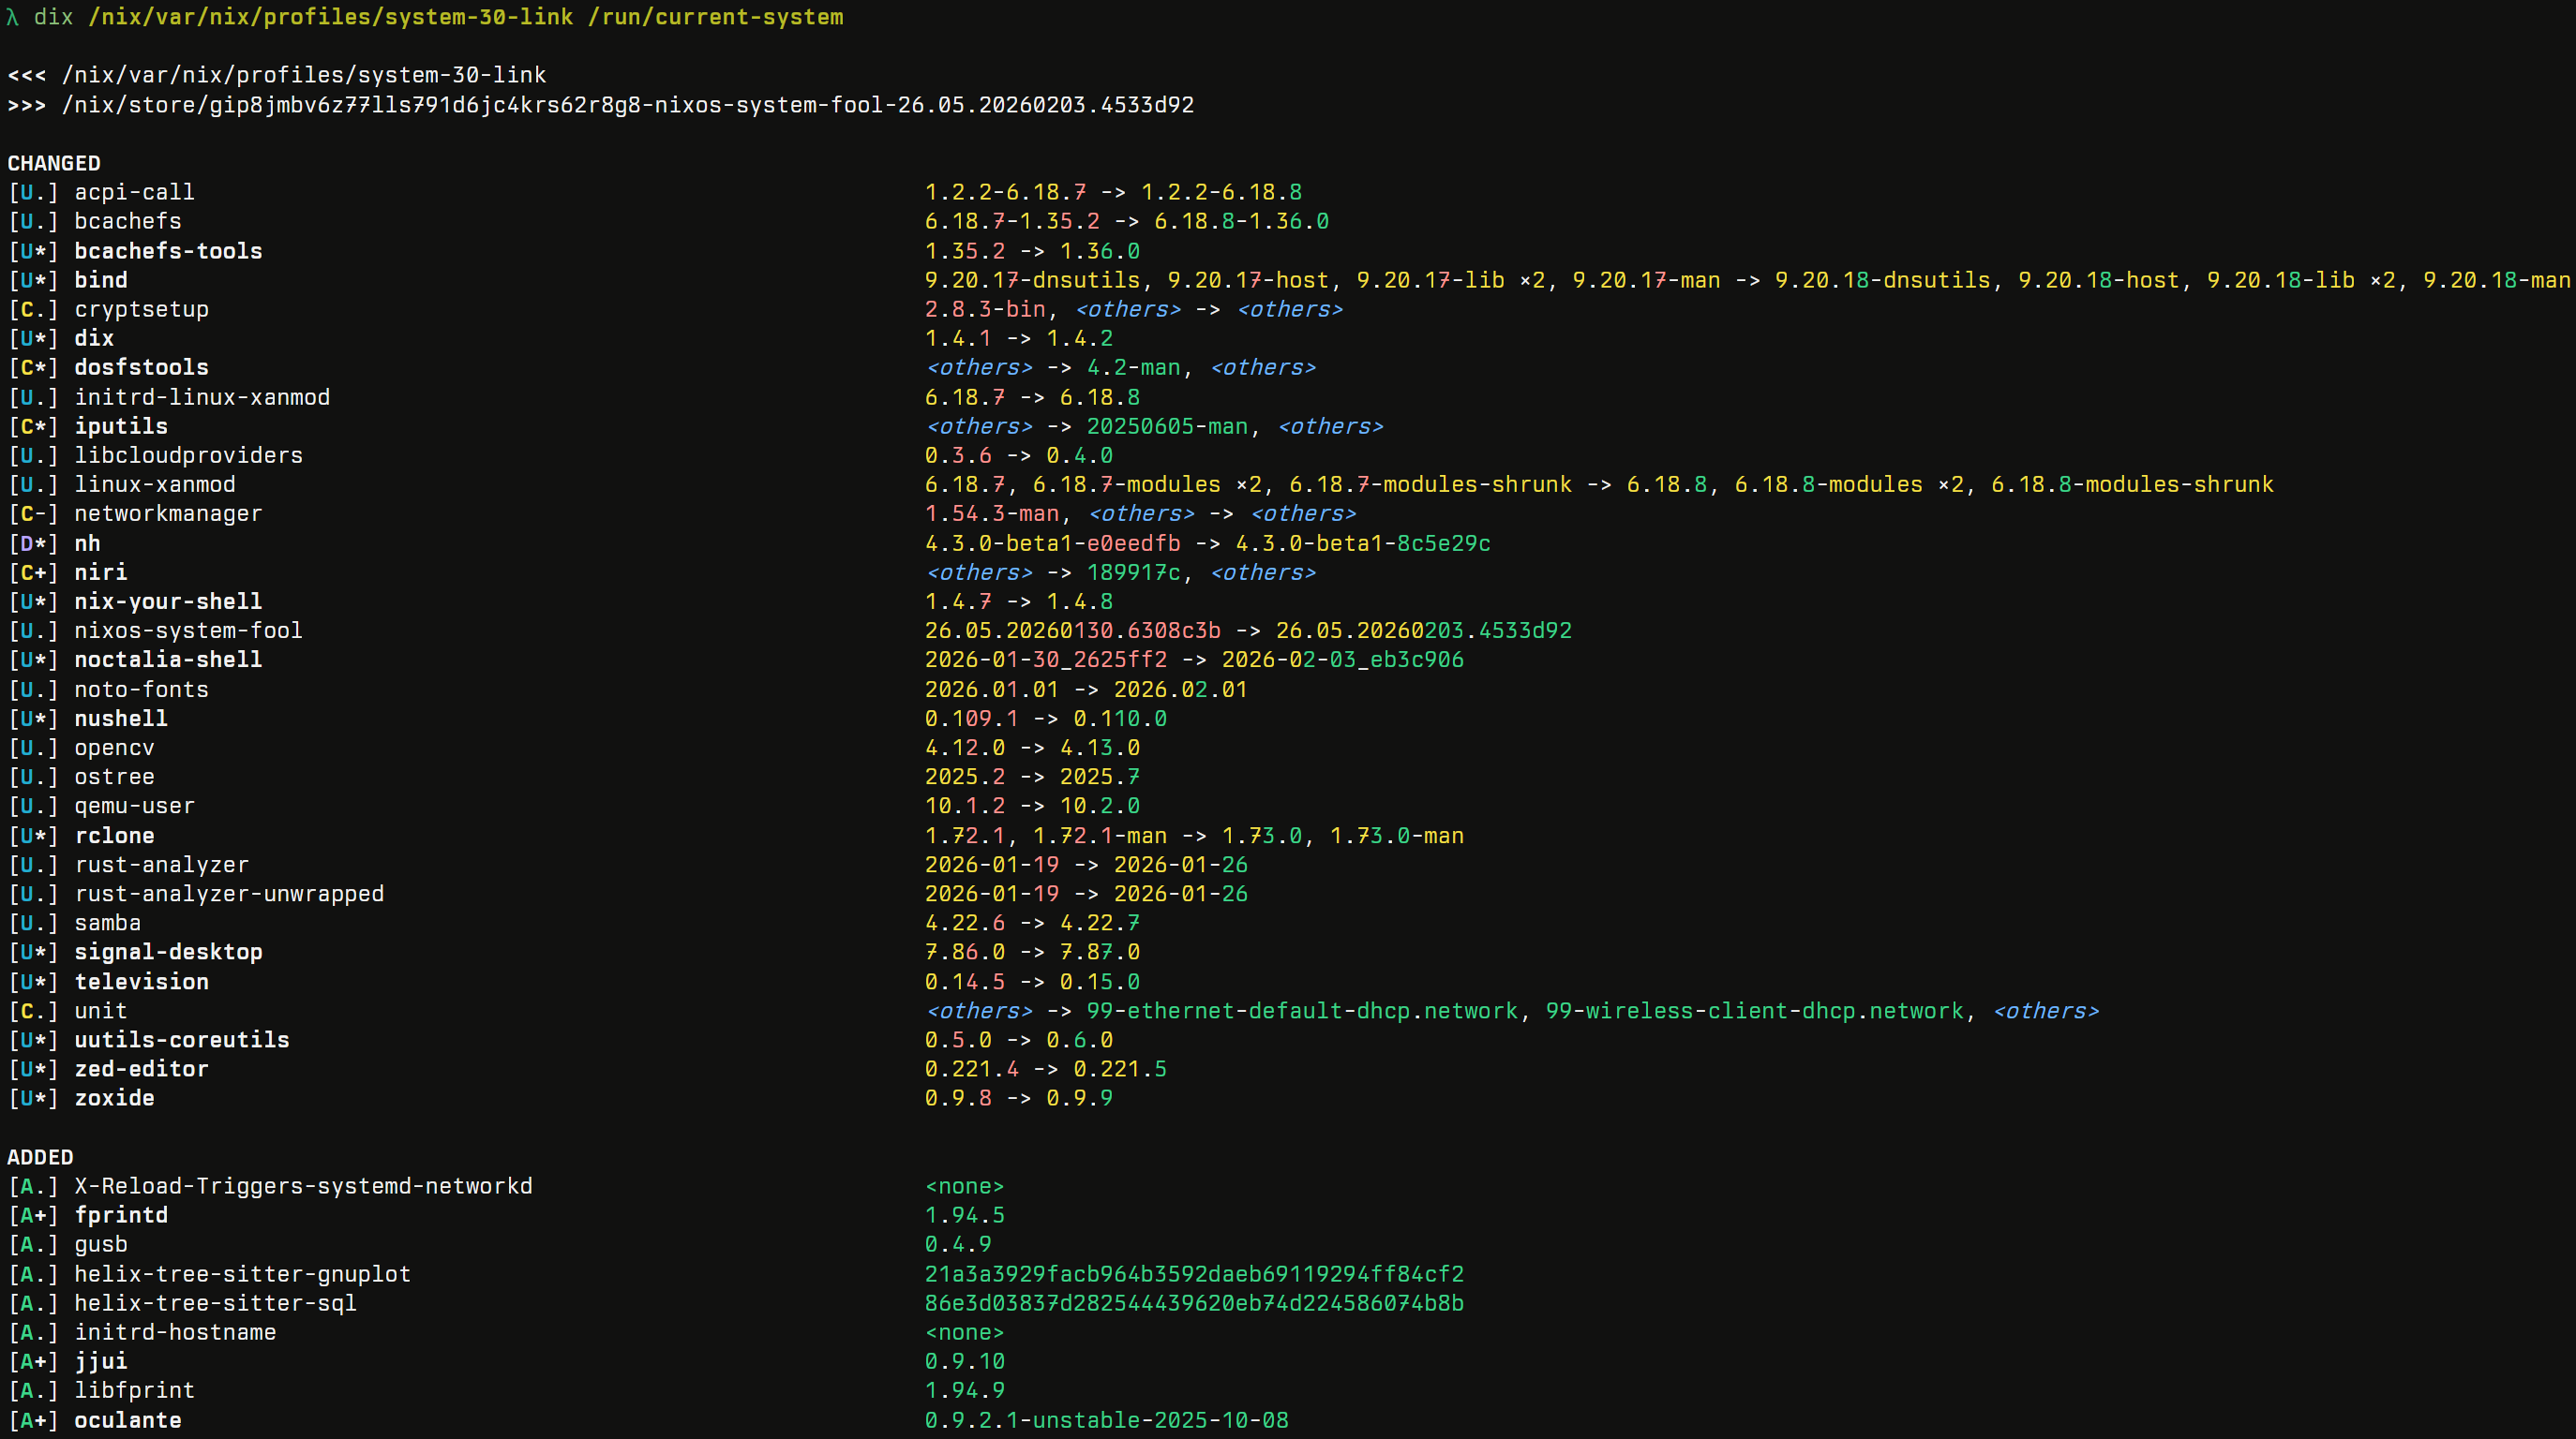Image resolution: width=2576 pixels, height=1439 pixels.
Task: Click the 'opencv' package name
Action: tap(115, 748)
